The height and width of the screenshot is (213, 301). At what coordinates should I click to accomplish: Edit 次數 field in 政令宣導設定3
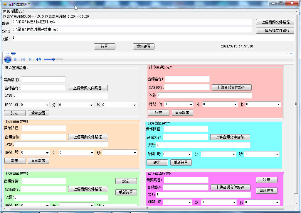(61, 144)
